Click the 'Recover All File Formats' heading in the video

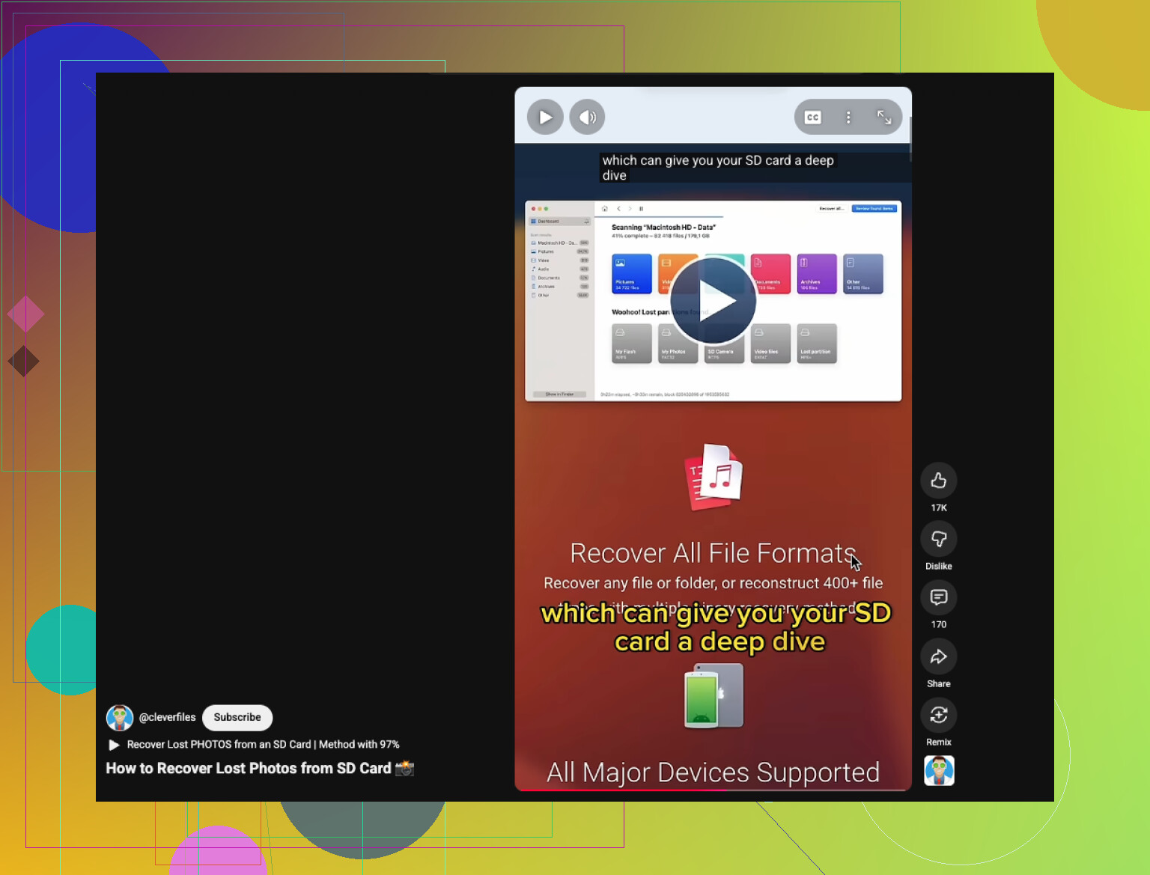click(713, 553)
